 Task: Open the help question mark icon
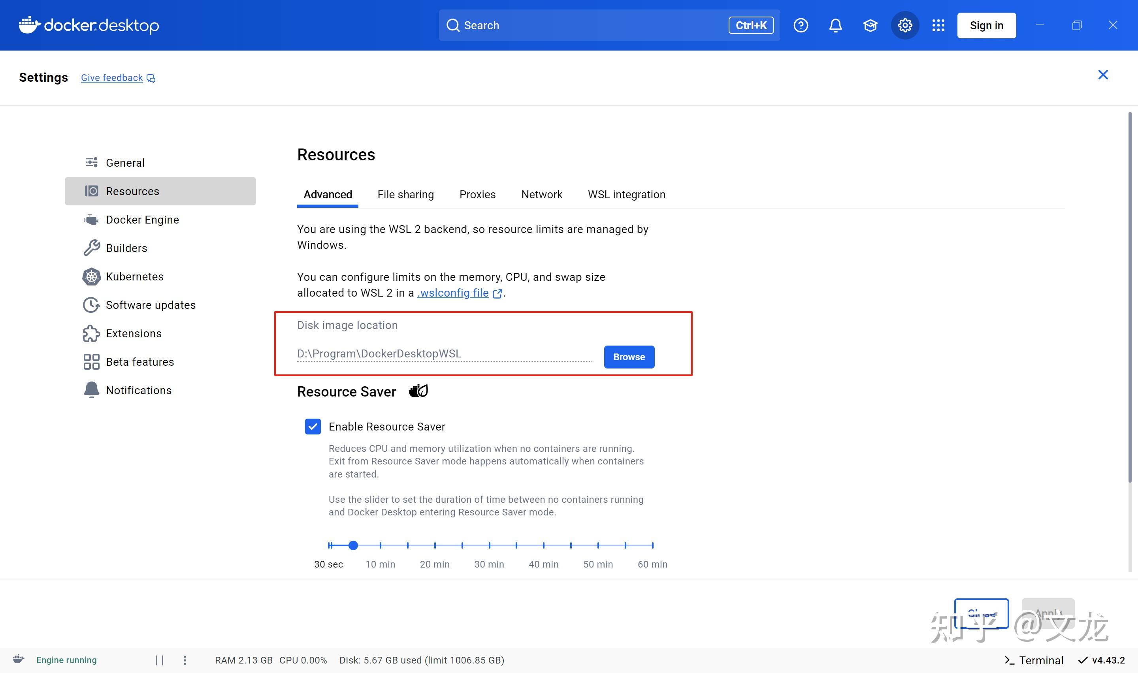[801, 25]
